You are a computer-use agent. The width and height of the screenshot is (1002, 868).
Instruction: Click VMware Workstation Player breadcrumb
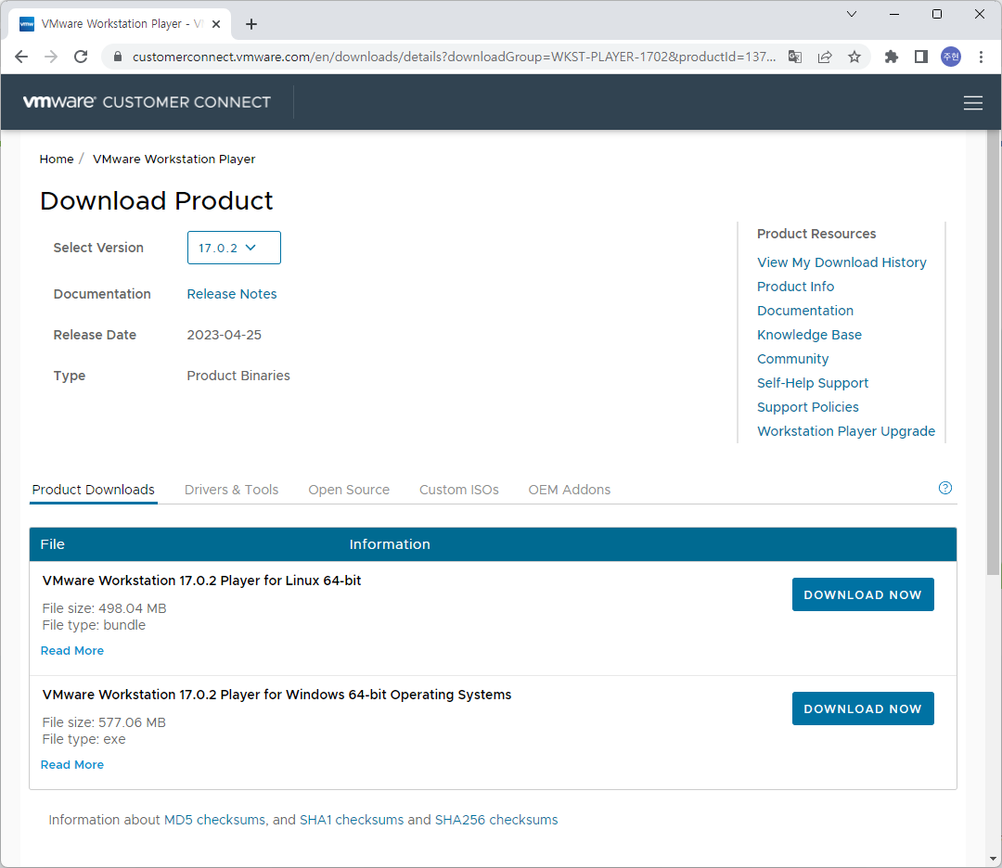point(173,159)
